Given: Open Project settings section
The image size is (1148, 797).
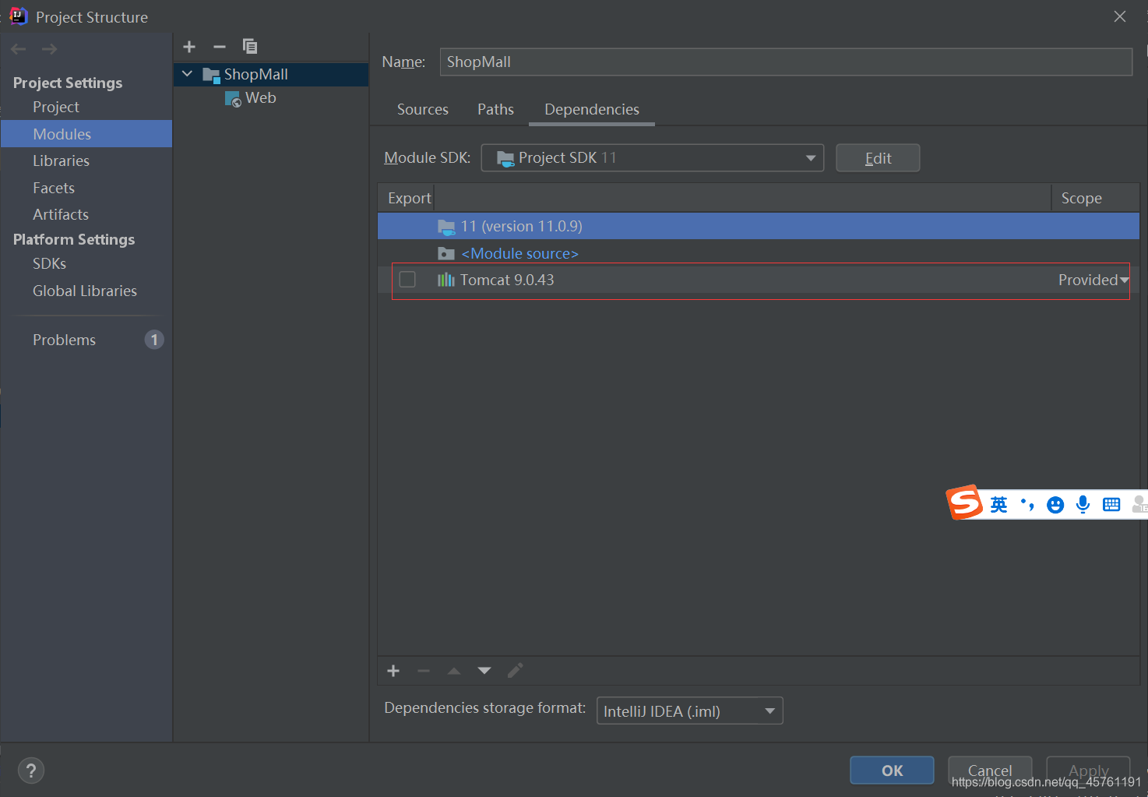Looking at the screenshot, I should pyautogui.click(x=56, y=107).
